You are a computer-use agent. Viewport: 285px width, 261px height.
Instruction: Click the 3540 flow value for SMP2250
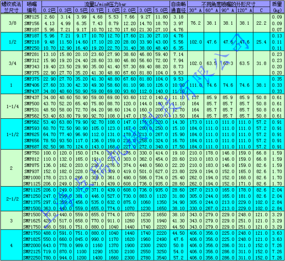click(161, 258)
